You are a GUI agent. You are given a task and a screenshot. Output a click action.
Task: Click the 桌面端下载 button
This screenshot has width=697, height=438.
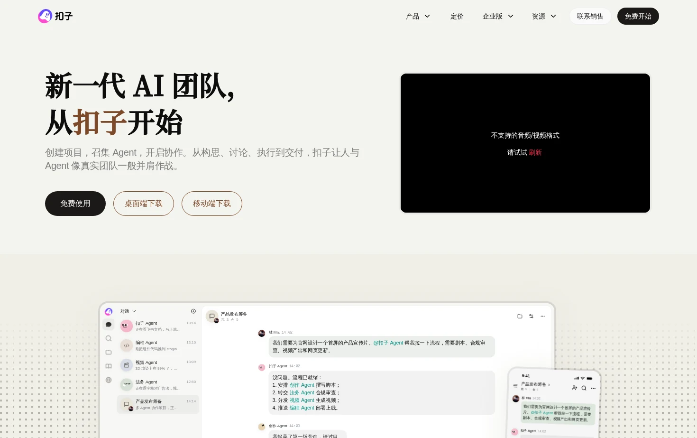(144, 204)
